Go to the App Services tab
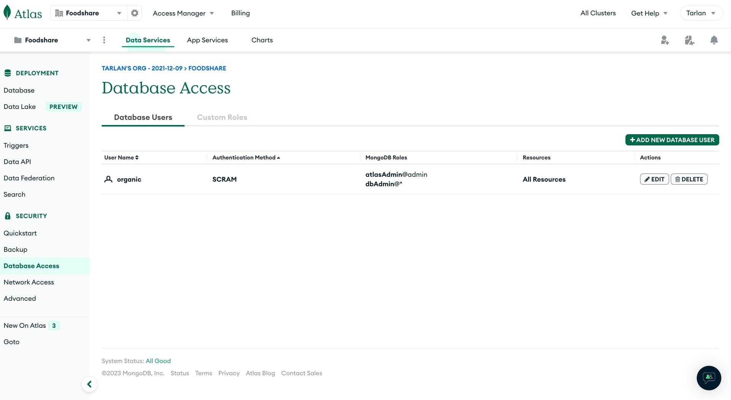The height and width of the screenshot is (400, 731). click(207, 40)
